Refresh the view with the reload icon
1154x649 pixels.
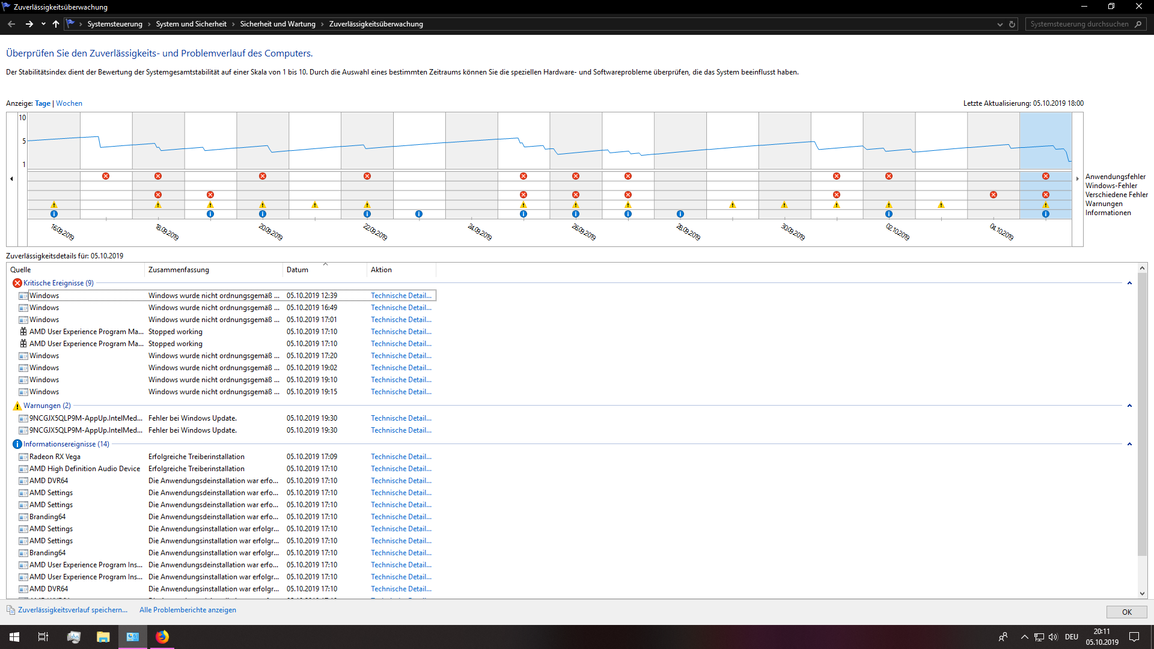coord(1012,25)
